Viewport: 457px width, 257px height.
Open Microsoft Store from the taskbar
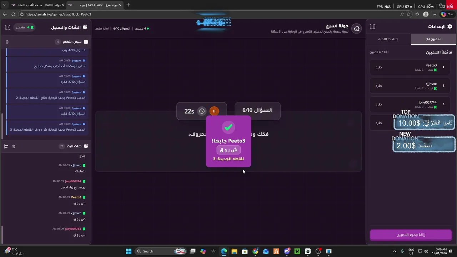tap(245, 251)
